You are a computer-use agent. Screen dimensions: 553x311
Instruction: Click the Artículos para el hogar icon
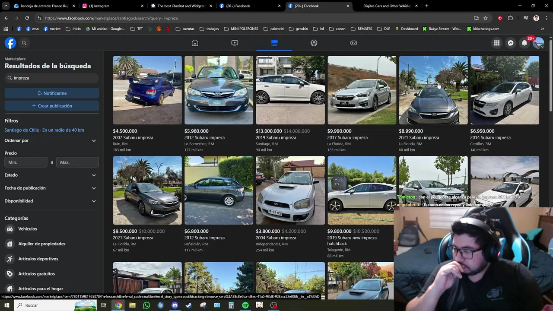click(x=10, y=289)
